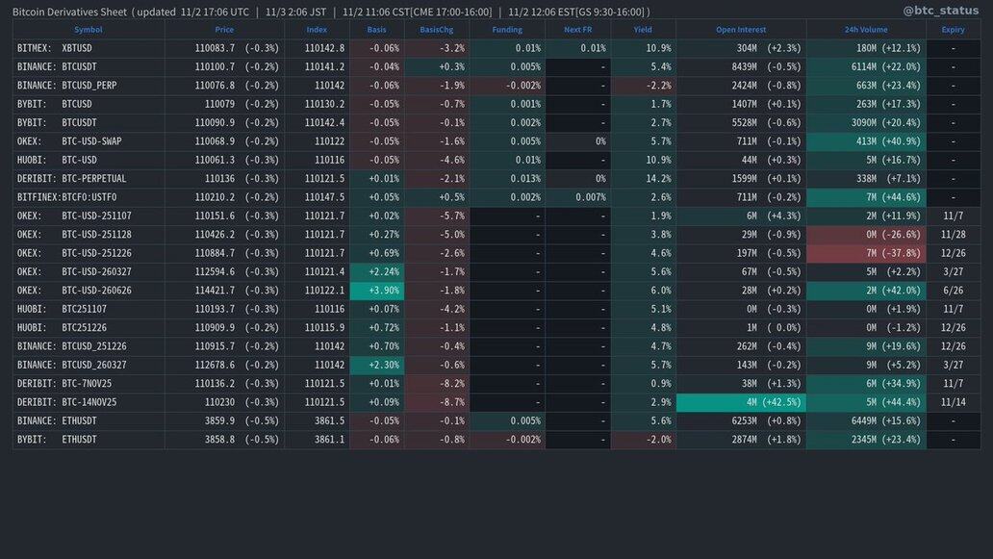
Task: Click the highlighted 4M (+42.5%) open interest cell
Action: pyautogui.click(x=741, y=402)
